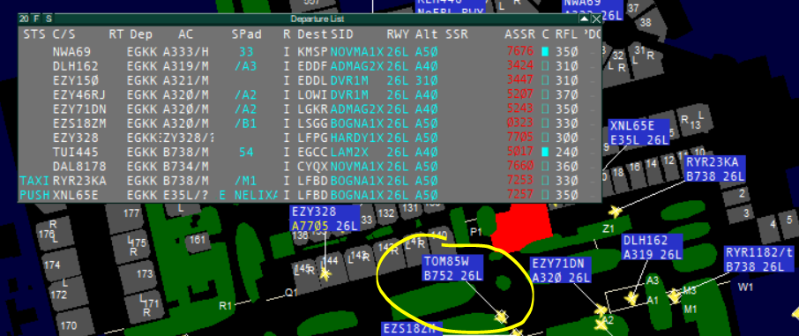Open SID HARDY1X for EZY328

click(x=357, y=138)
